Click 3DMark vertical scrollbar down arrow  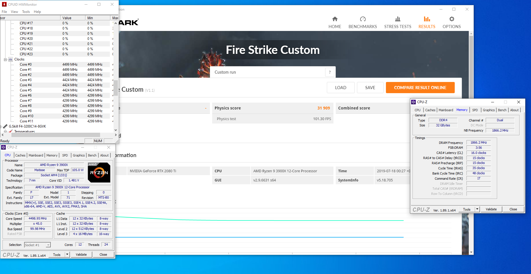coord(471,252)
